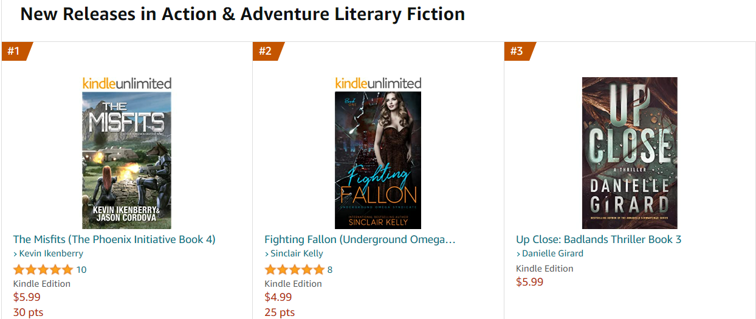Click the #2 rank badge

point(266,51)
